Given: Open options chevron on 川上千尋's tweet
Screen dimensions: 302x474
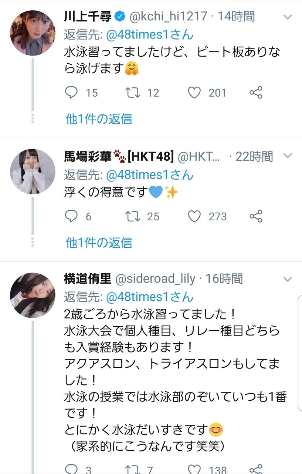Looking at the screenshot, I should pyautogui.click(x=288, y=17).
